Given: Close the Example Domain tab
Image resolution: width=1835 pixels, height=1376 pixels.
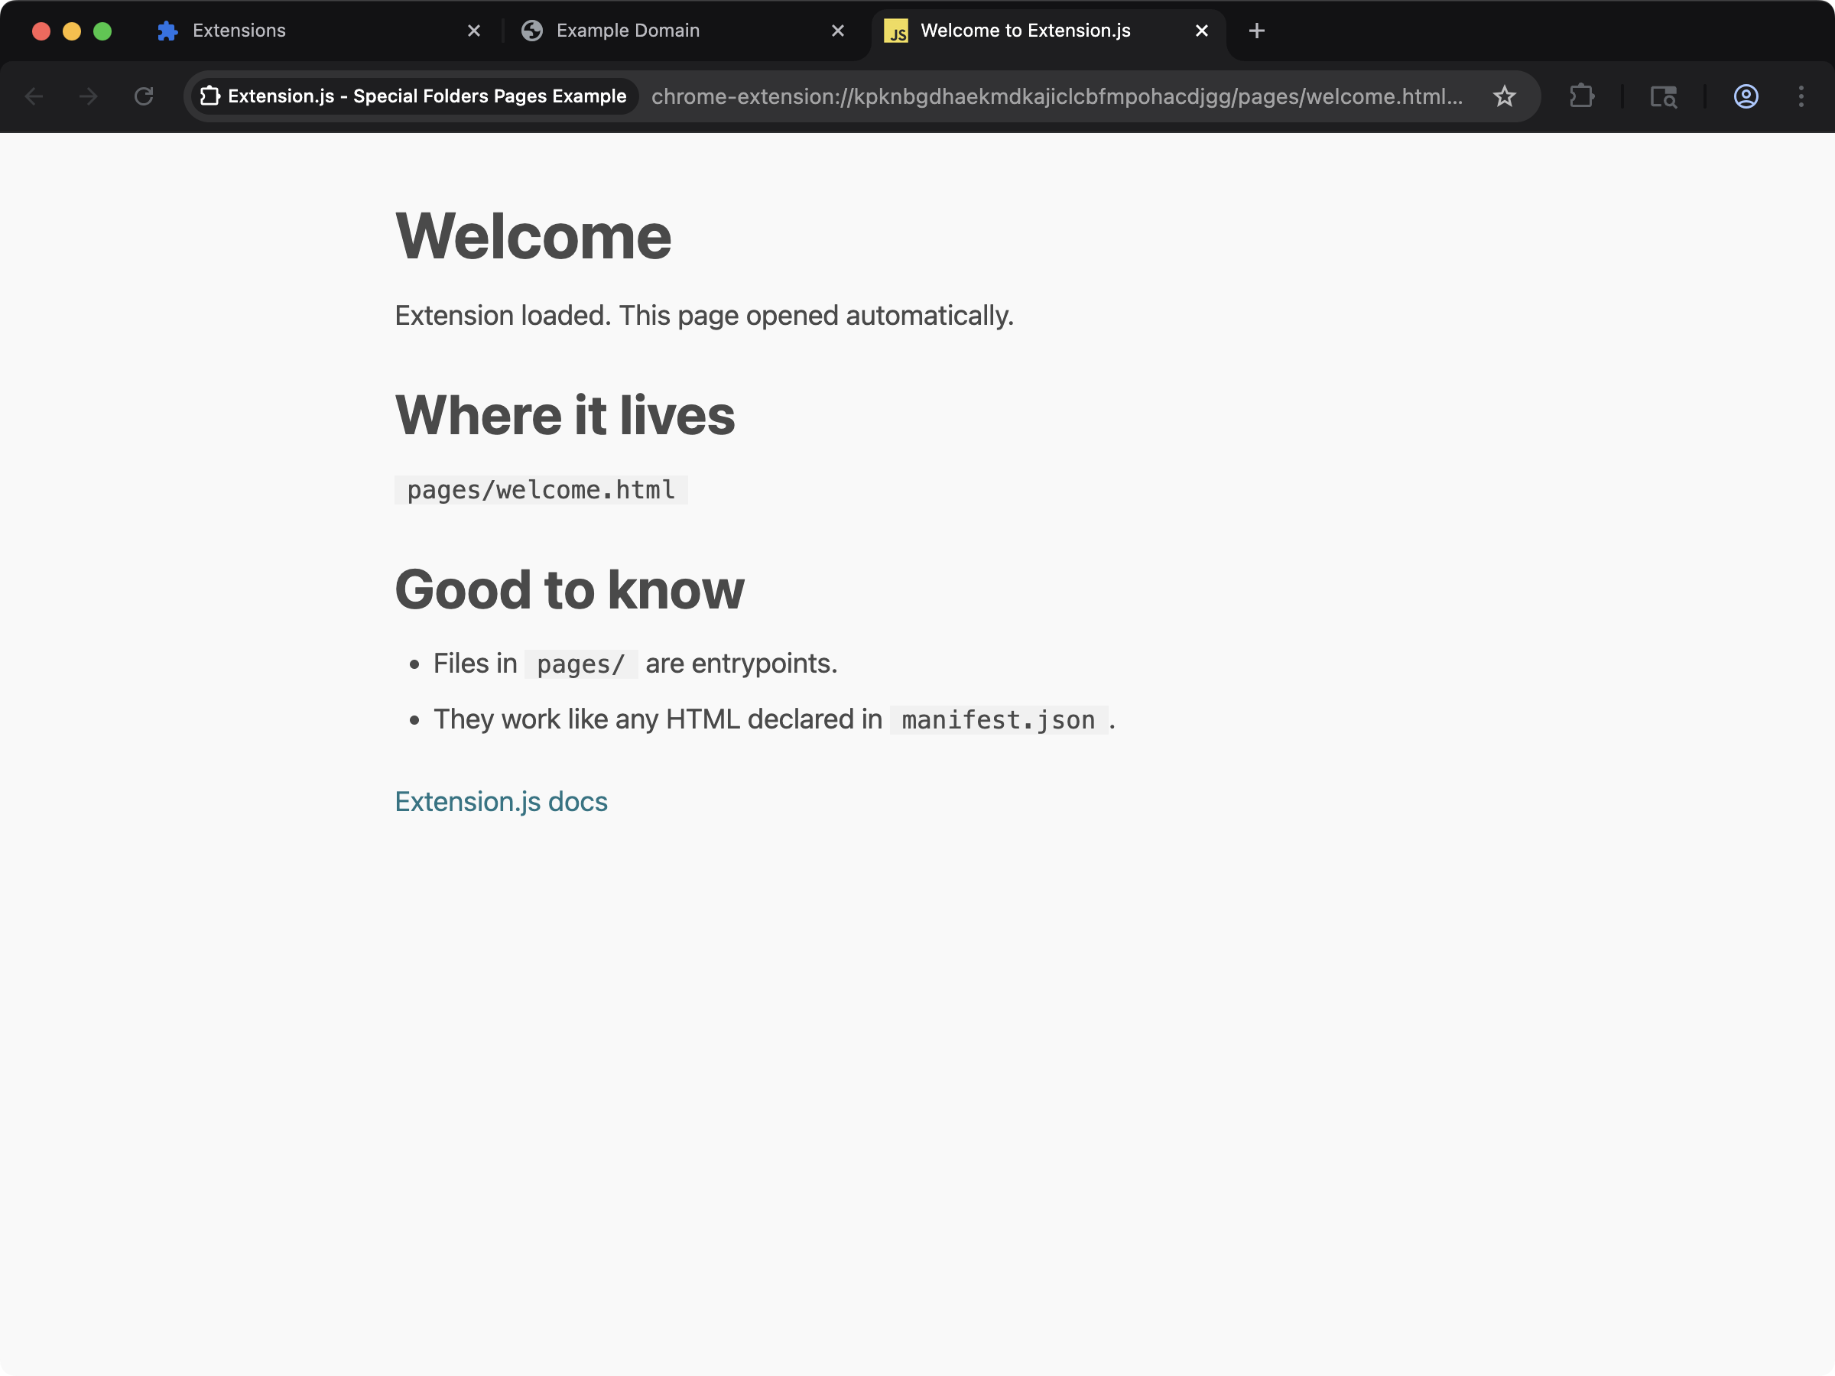Looking at the screenshot, I should coord(837,31).
